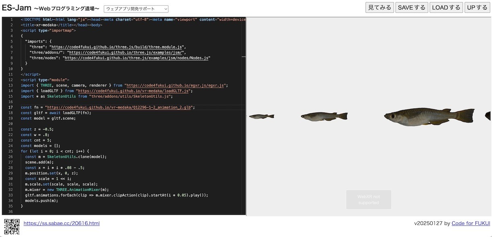Screen dimensions: 492x237
Task: Click the SkeletonUtils.clone(model) code line
Action: tap(66, 156)
